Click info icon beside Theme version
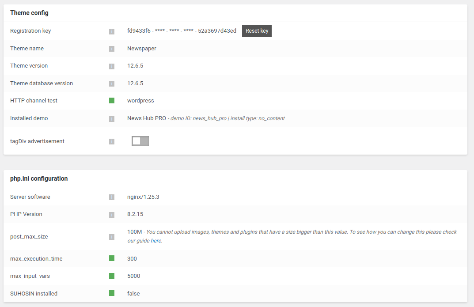Image resolution: width=474 pixels, height=307 pixels. click(x=112, y=66)
